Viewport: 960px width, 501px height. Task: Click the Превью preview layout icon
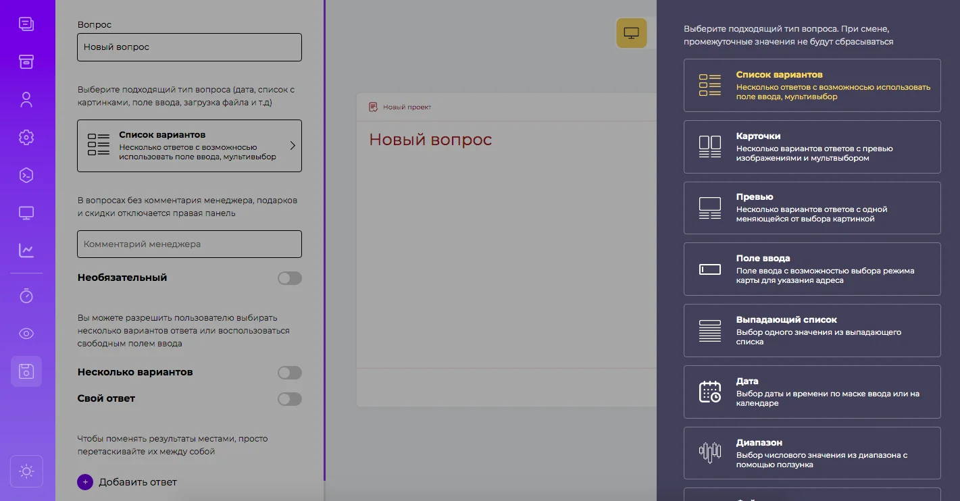tap(710, 208)
